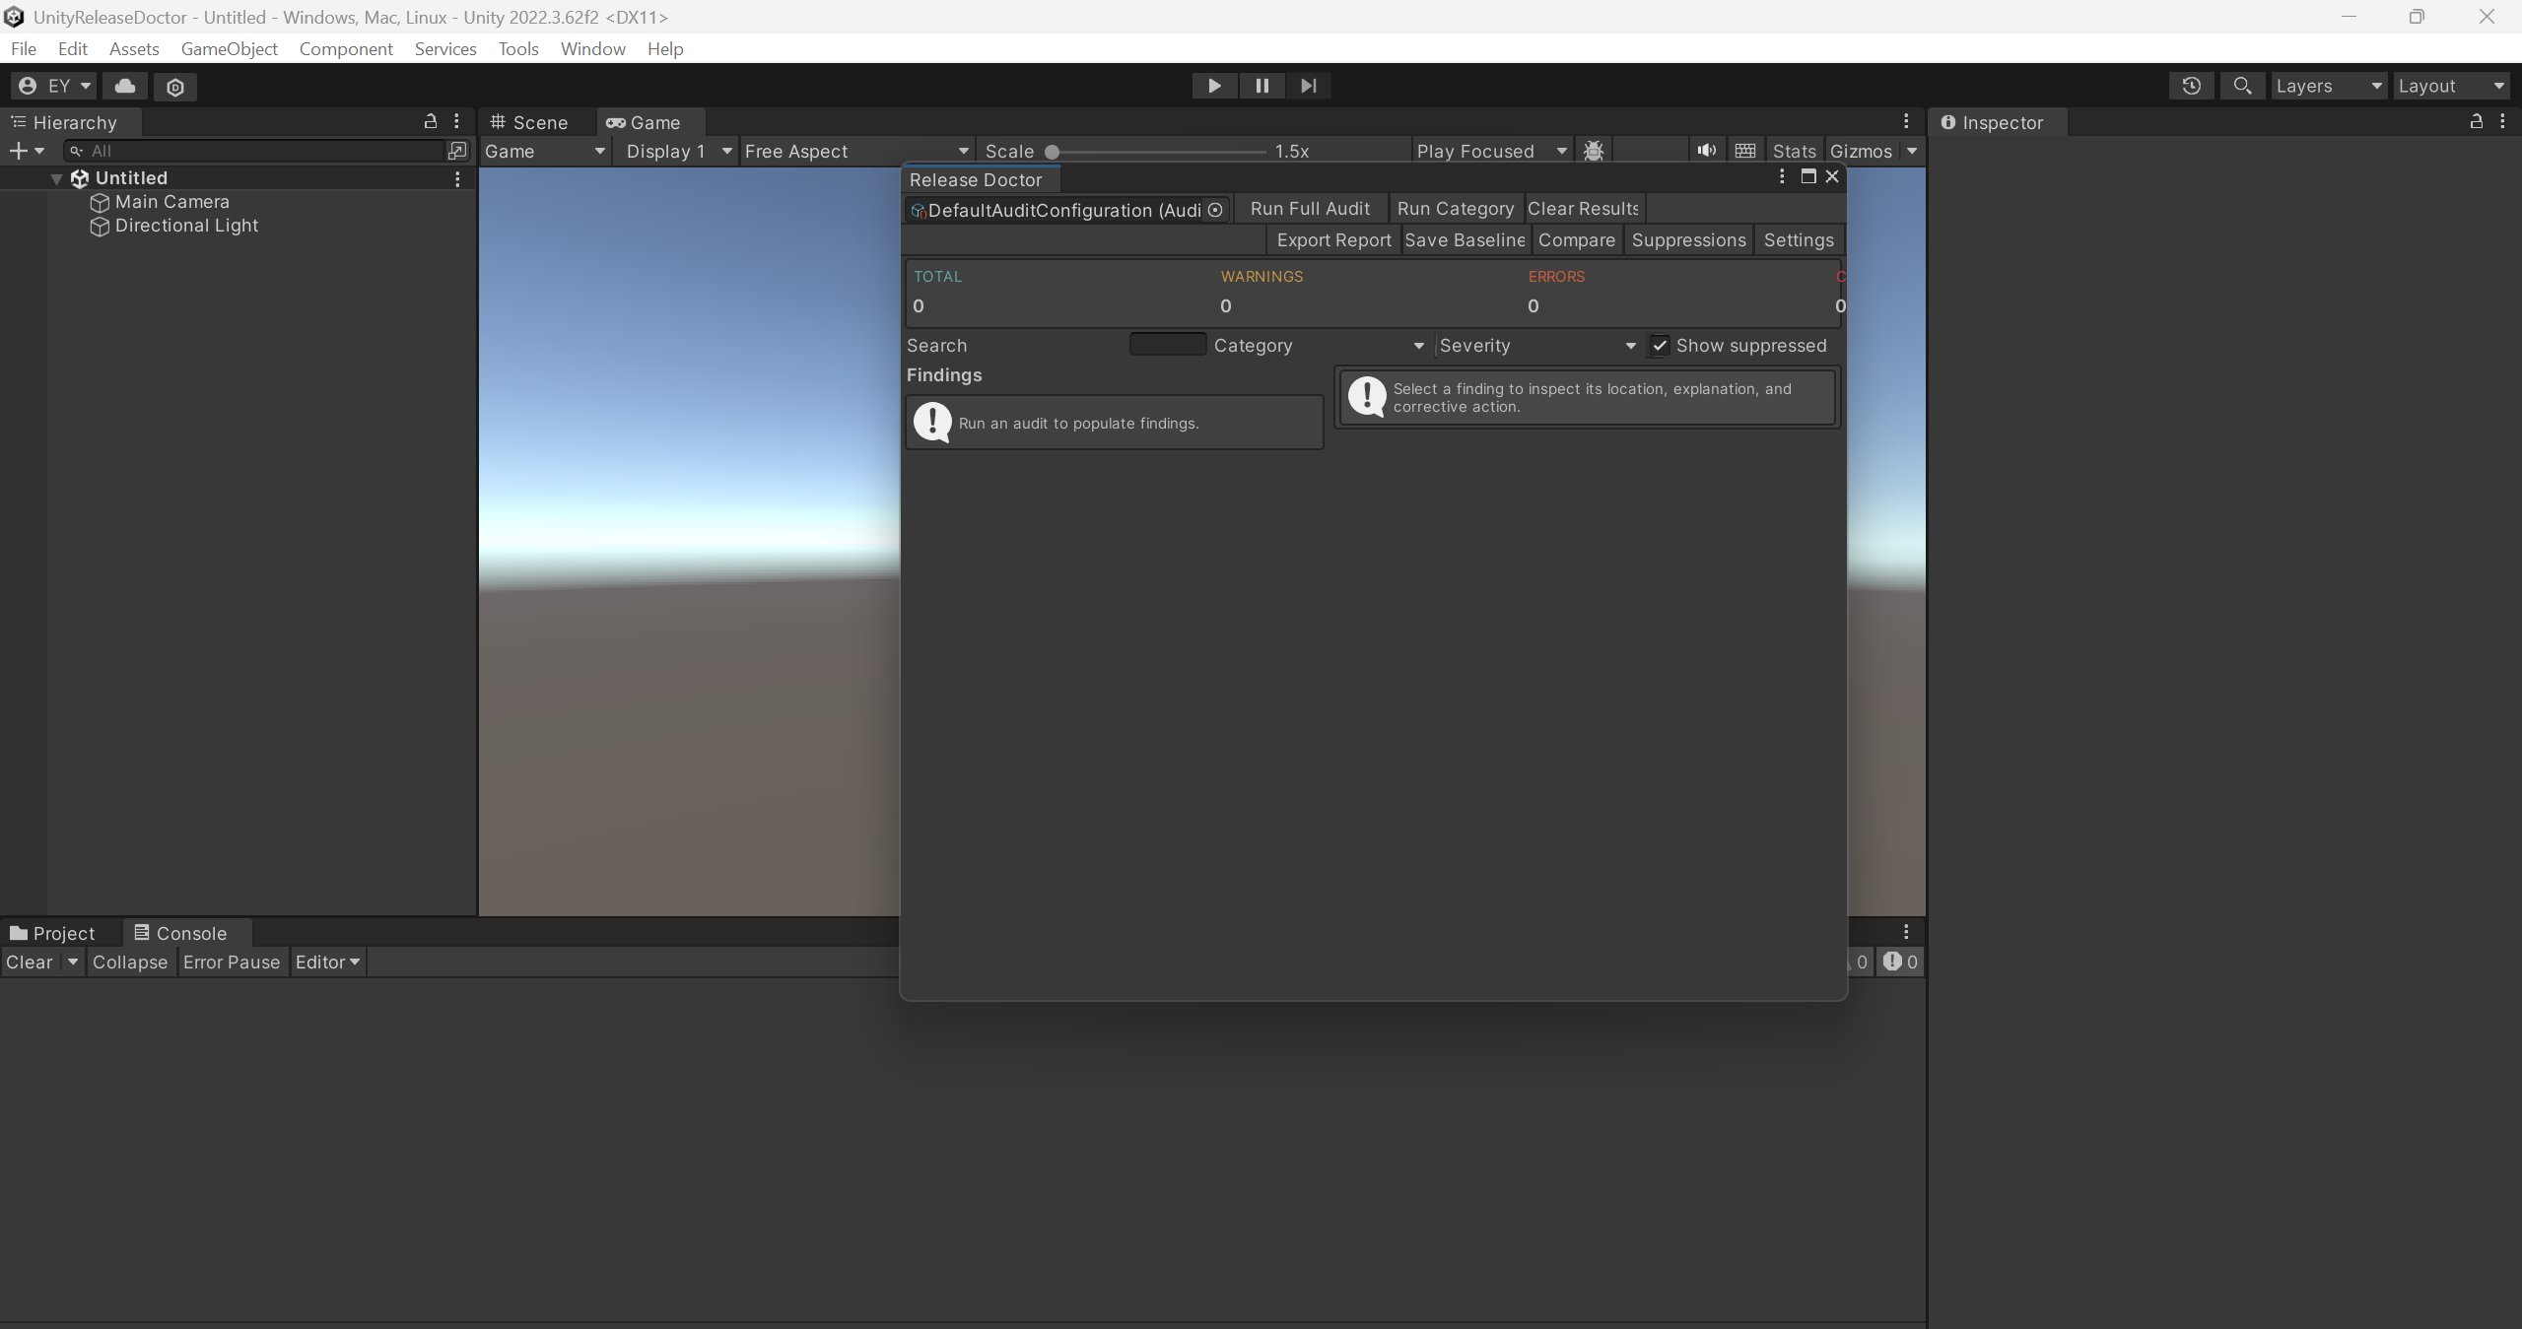
Task: Click the Pause button in toolbar
Action: [1261, 86]
